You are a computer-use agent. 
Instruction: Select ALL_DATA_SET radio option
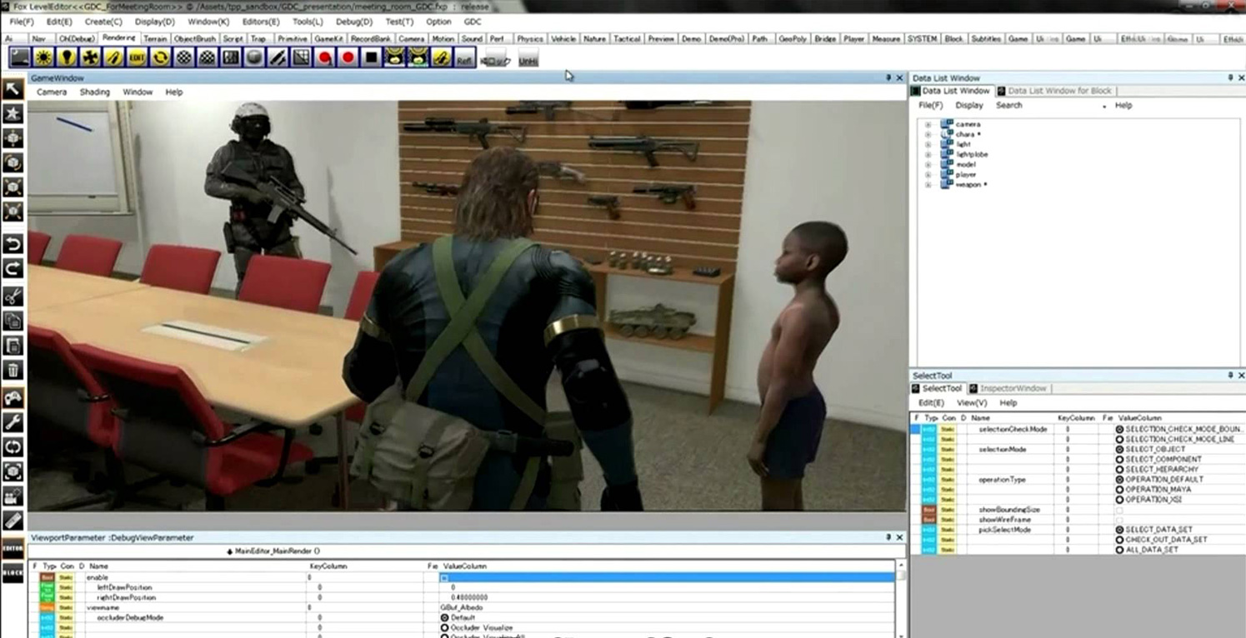point(1119,550)
